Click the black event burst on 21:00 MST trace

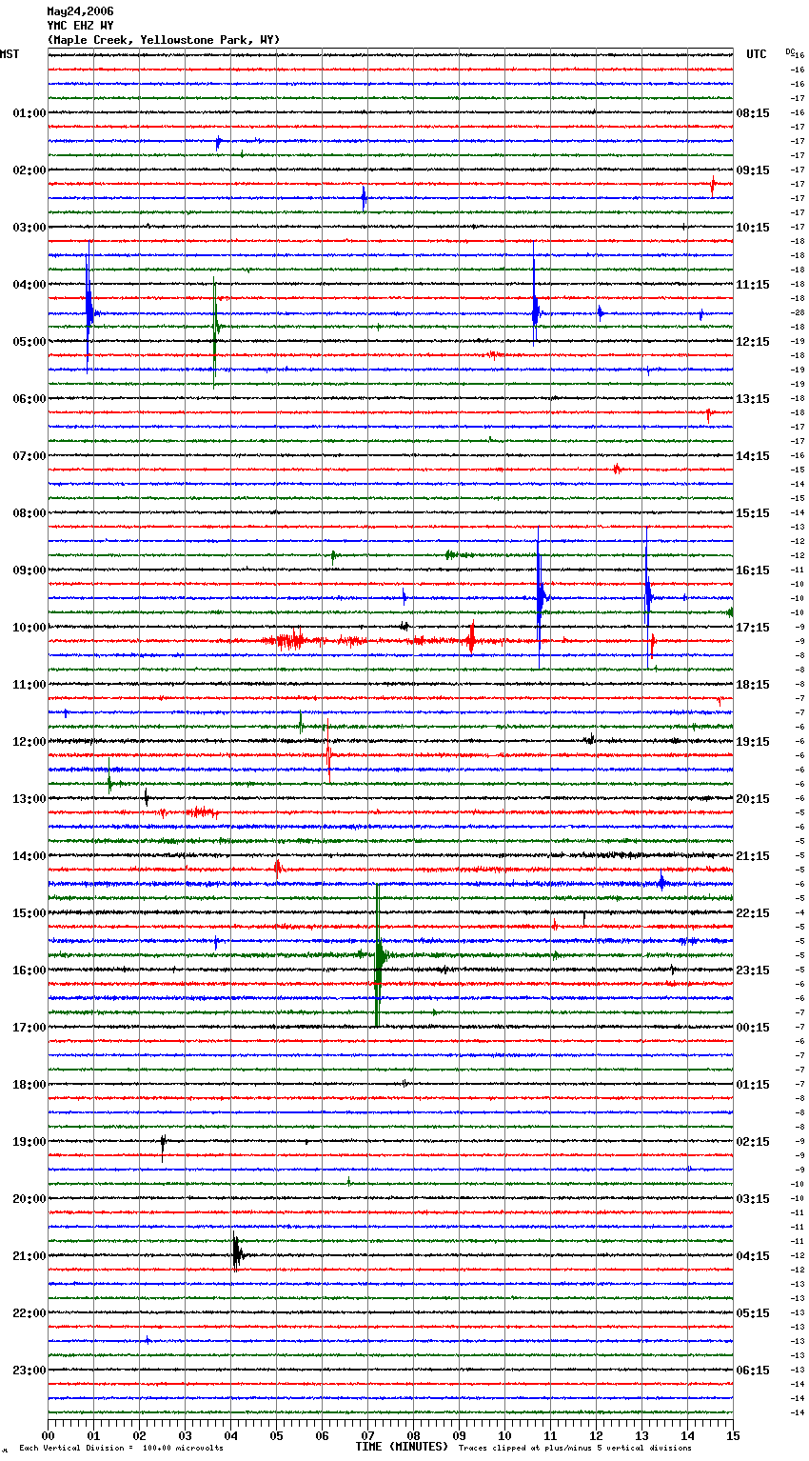pos(237,1252)
